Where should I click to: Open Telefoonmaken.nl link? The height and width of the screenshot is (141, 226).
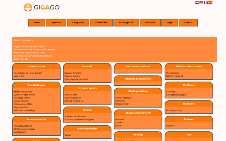point(174,76)
